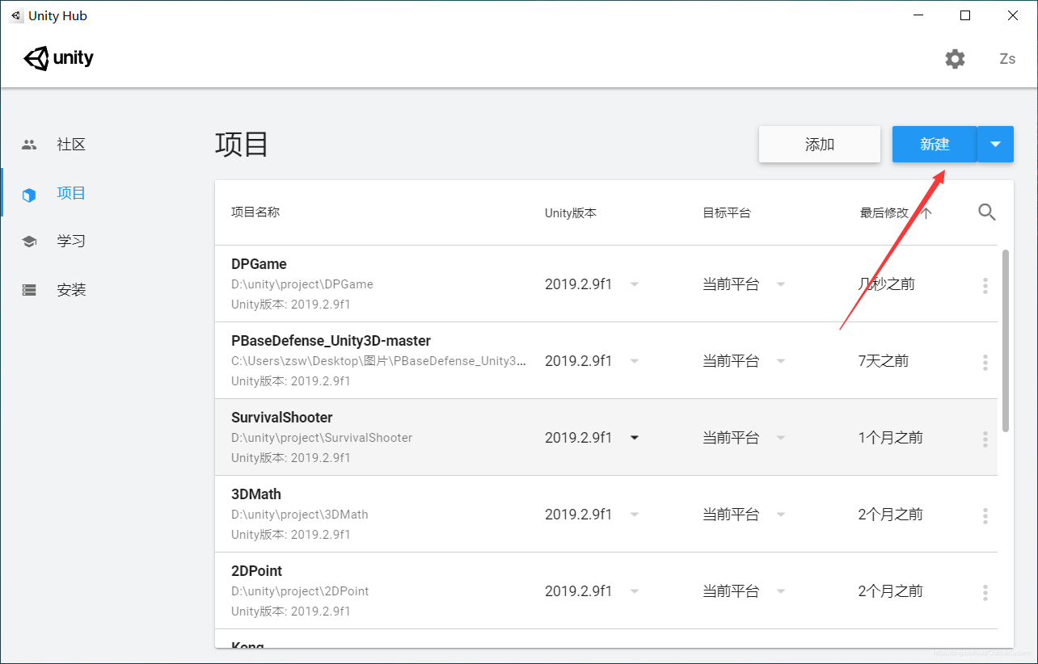Expand target platform dropdown for DPGame

pyautogui.click(x=781, y=284)
